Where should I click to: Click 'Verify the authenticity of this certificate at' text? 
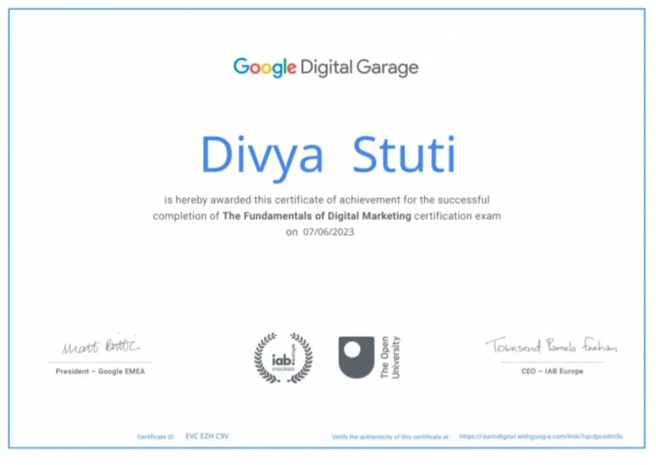point(390,437)
